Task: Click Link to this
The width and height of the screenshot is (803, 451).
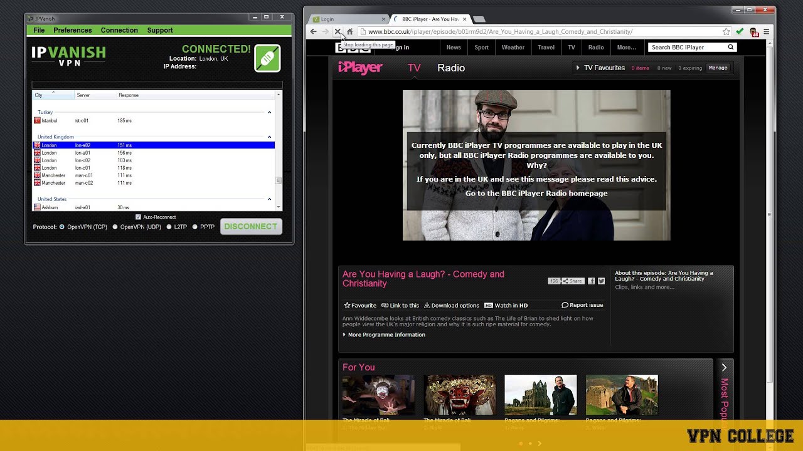Action: [400, 306]
